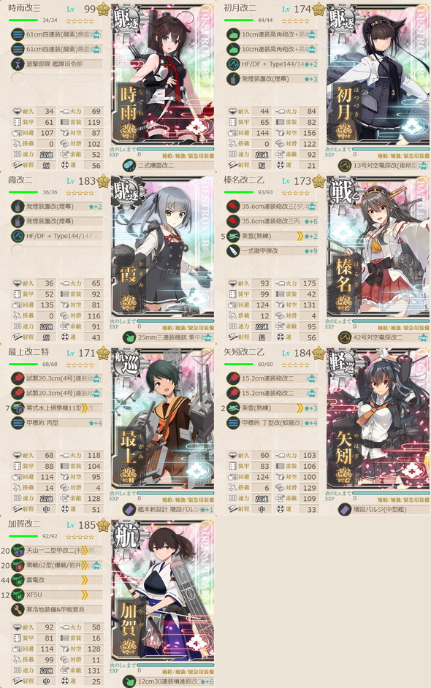The image size is (431, 688).
Task: Click Mogami's Type 0 reconnaissance seaplane icon
Action: pyautogui.click(x=17, y=408)
